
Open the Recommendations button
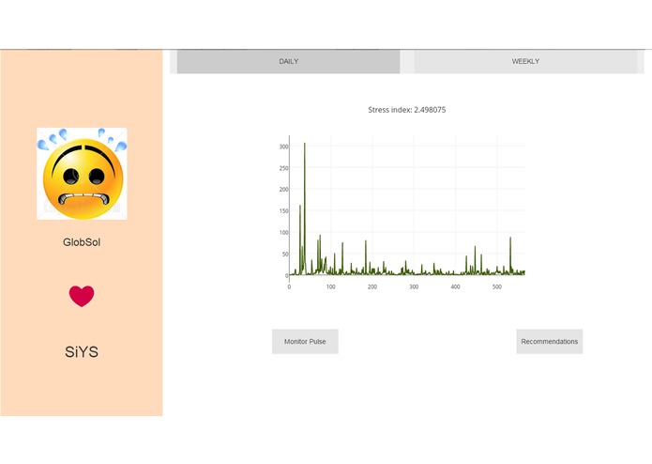click(x=550, y=342)
